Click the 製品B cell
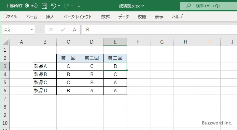The height and width of the screenshot is (130, 237). [x=45, y=74]
